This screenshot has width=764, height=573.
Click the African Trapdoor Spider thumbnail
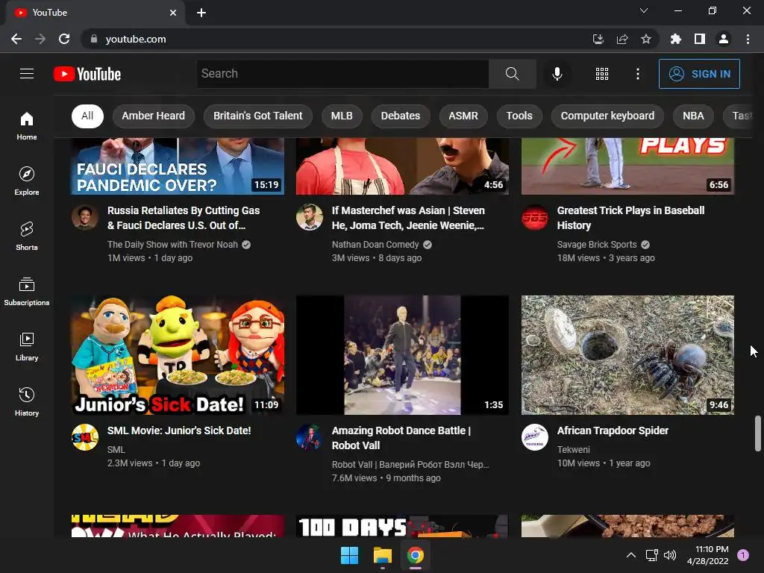pyautogui.click(x=627, y=354)
